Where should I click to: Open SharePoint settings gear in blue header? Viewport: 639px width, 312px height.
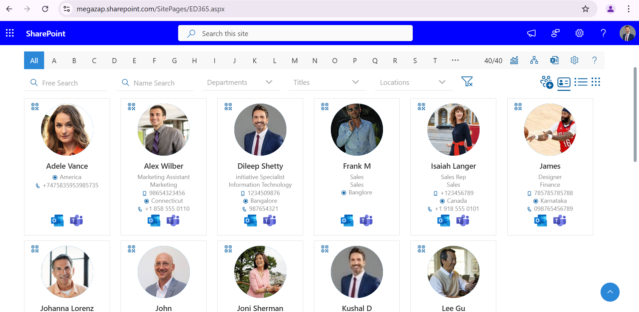(x=580, y=33)
